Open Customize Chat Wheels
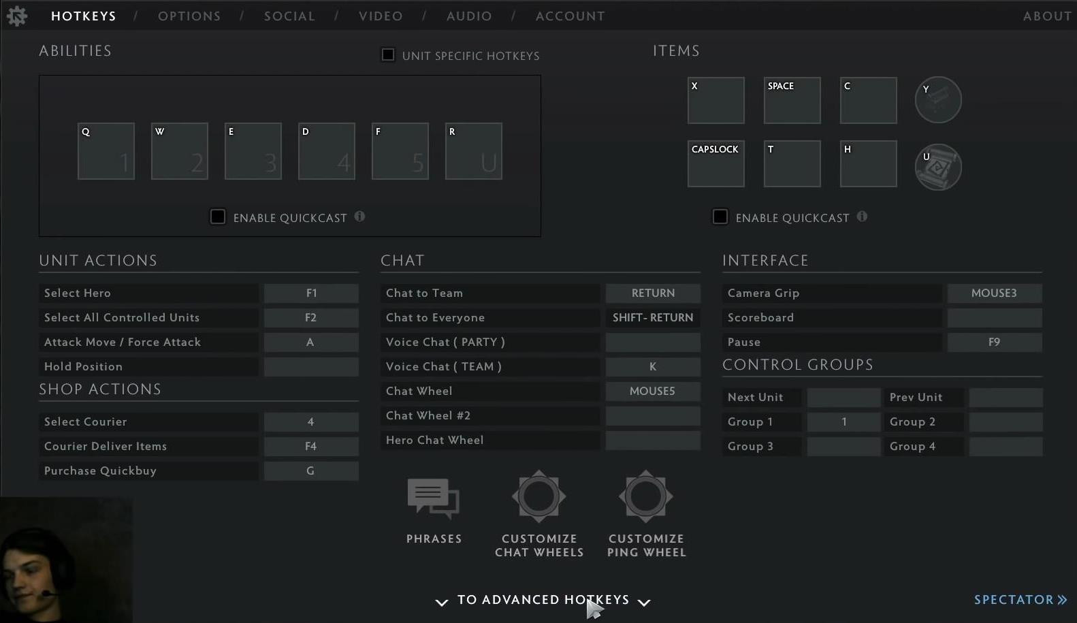This screenshot has height=623, width=1077. 538,497
